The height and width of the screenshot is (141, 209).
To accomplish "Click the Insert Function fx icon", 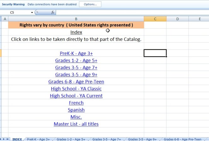I will point(53,12).
